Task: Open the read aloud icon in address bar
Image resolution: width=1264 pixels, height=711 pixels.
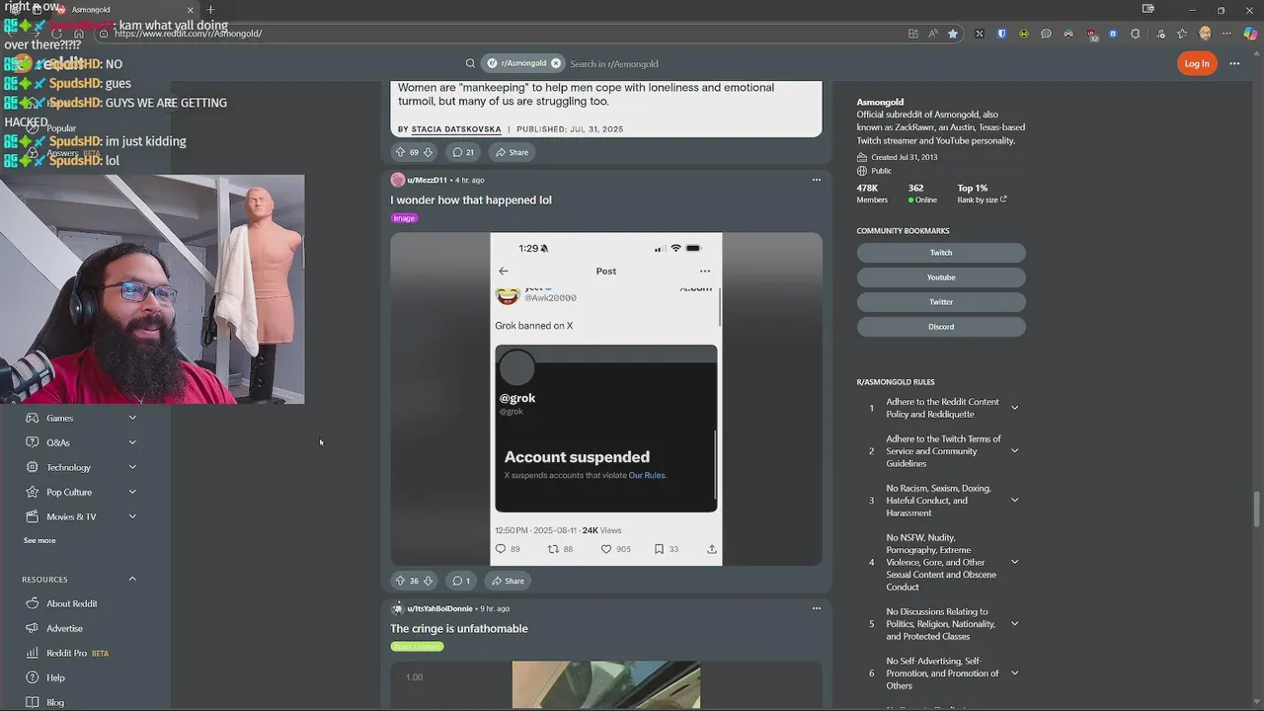Action: 932,34
